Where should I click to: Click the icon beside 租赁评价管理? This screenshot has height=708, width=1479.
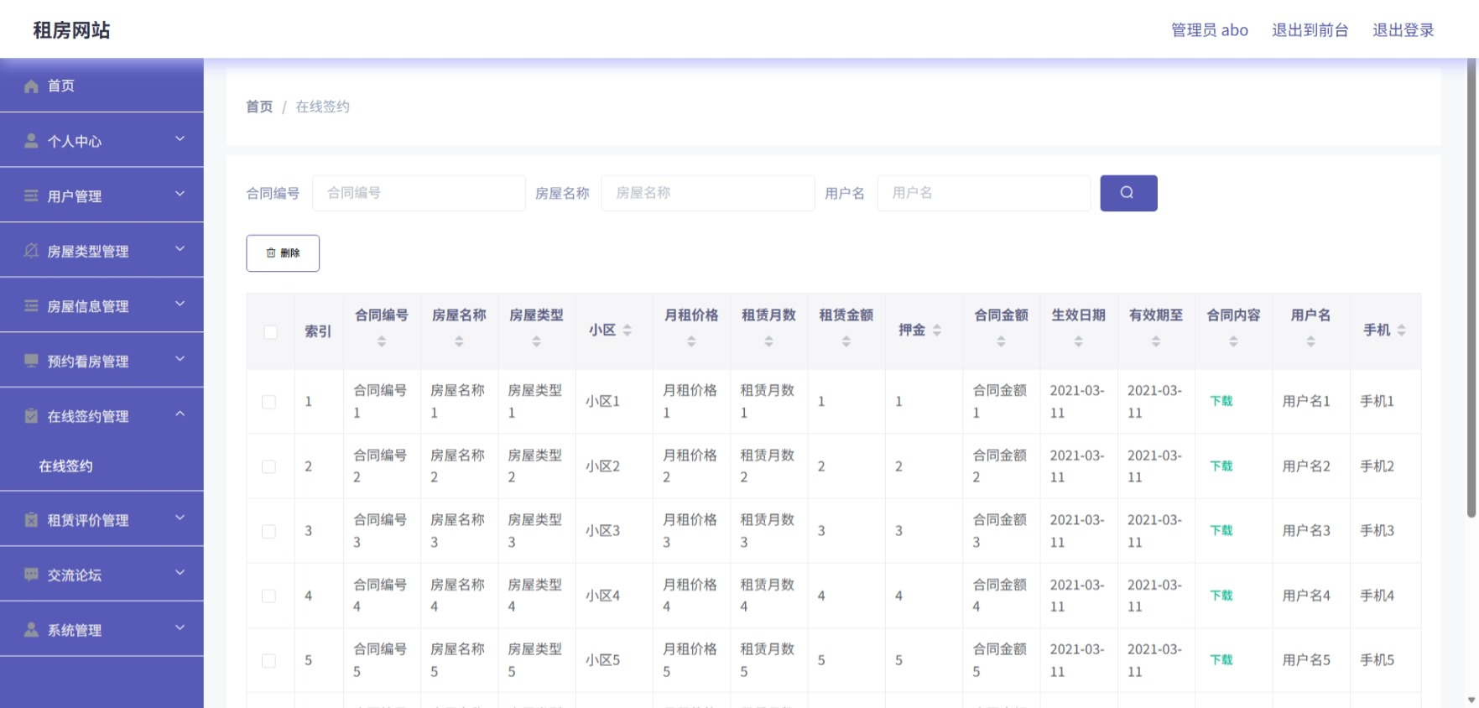click(x=31, y=520)
